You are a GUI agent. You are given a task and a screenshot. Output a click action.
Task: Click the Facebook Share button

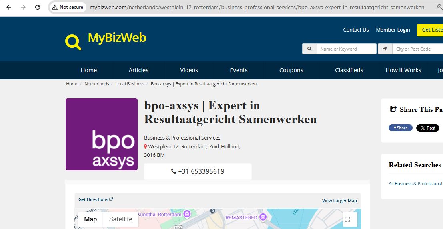(400, 128)
